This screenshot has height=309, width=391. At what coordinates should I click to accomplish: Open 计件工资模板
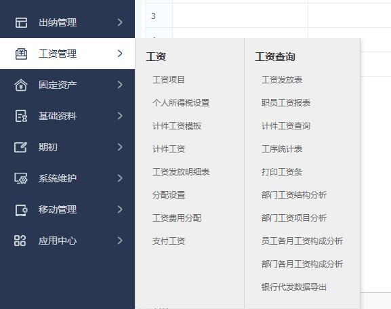coord(177,126)
